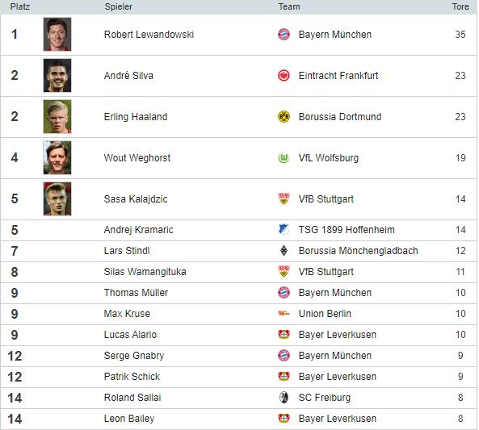479x430 pixels.
Task: Click Bayer Leverkusen crest in Lucas Alario row
Action: click(284, 335)
